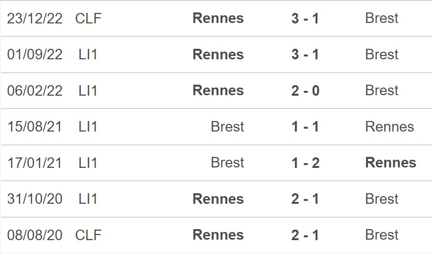Click the date 31/10/20
432x254 pixels.
(x=35, y=199)
